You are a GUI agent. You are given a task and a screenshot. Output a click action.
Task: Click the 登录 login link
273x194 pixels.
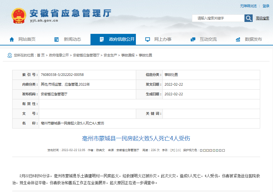(266, 6)
